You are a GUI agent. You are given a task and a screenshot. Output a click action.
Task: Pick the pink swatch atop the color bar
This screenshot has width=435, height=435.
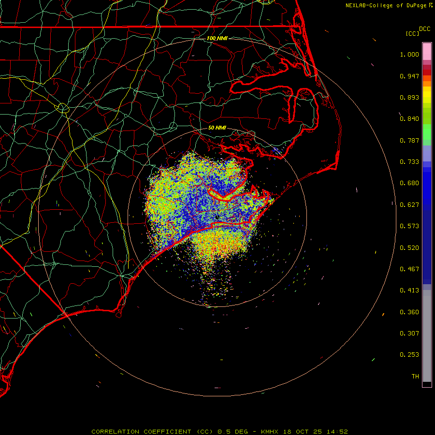(x=427, y=52)
